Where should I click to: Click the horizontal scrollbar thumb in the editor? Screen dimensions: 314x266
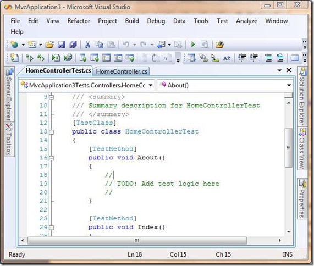pos(137,241)
